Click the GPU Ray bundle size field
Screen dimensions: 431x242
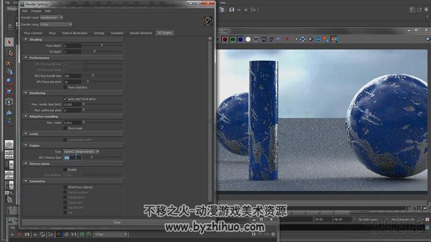[x=72, y=76]
